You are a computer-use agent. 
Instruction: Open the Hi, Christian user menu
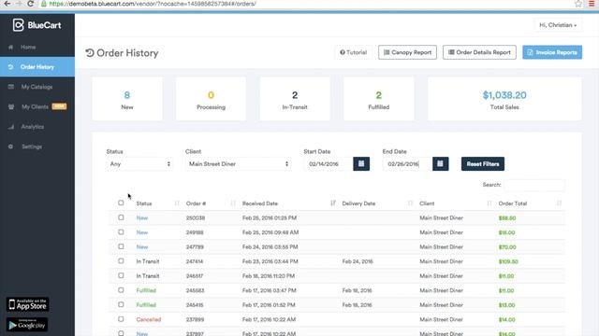coord(558,25)
